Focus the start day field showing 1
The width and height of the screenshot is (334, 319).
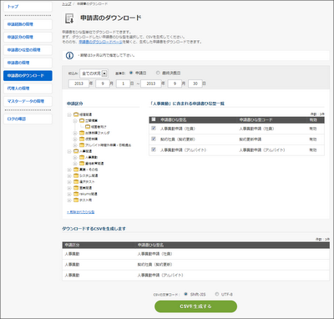point(123,84)
